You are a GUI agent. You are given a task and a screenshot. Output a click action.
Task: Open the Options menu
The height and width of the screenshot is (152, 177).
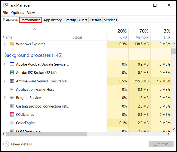point(17,13)
